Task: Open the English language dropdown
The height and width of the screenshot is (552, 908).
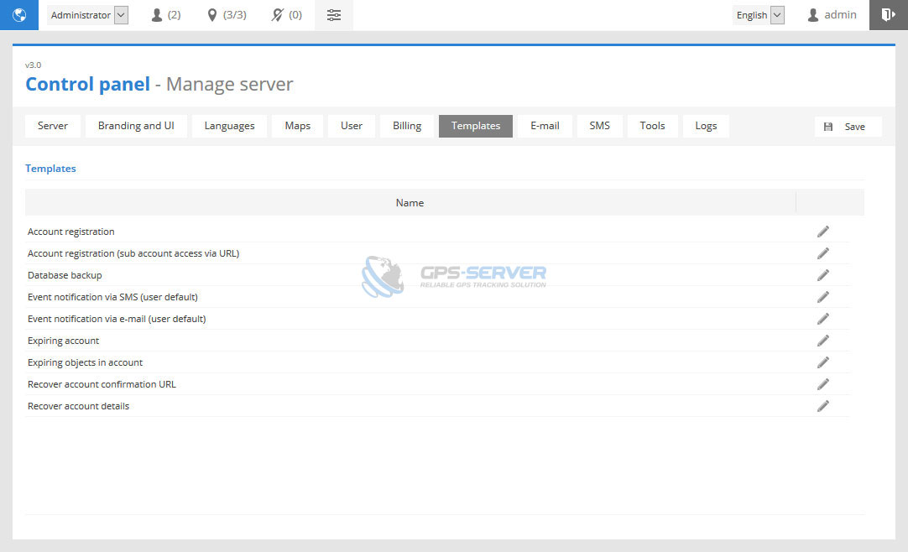Action: click(x=759, y=15)
